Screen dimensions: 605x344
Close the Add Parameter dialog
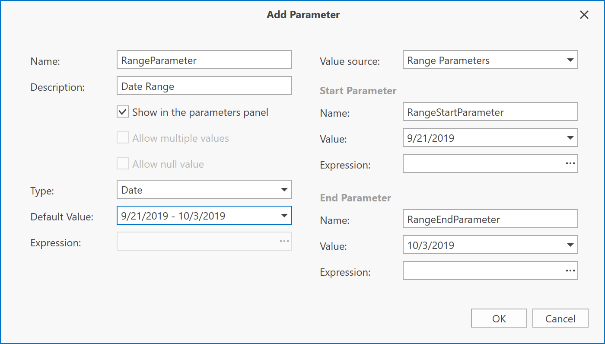[584, 15]
